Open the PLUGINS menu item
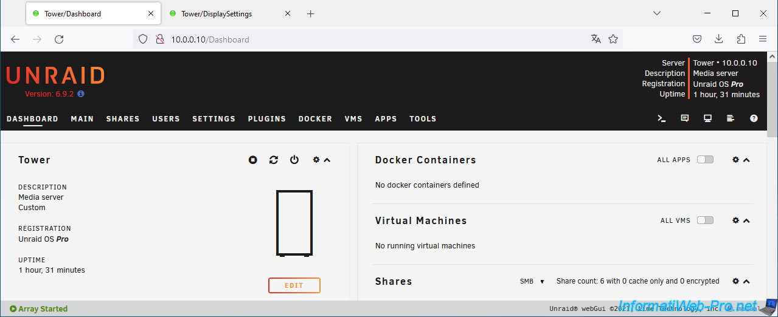 [266, 119]
